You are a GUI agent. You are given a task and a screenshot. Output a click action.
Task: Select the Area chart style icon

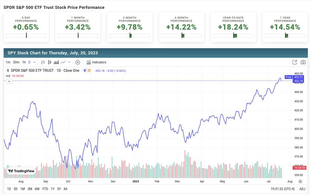[x=56, y=62]
